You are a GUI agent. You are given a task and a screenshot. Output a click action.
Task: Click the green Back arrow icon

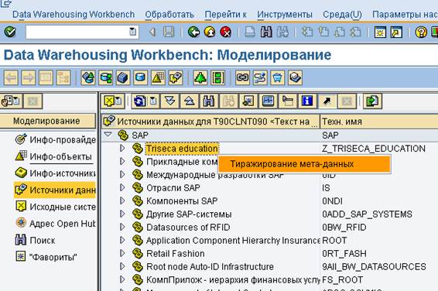pos(193,32)
